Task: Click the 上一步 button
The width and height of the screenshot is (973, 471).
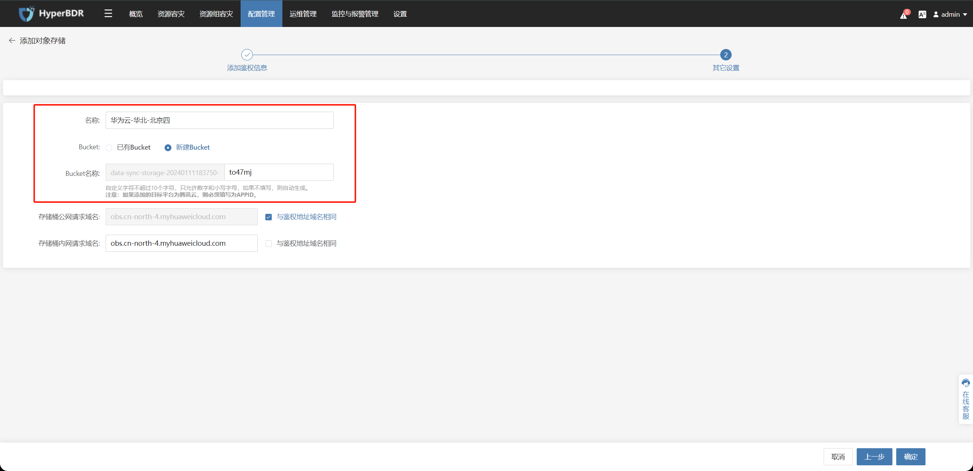Action: click(x=875, y=457)
